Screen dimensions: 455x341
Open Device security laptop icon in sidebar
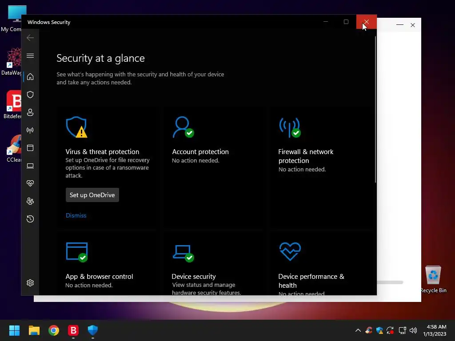tap(30, 166)
